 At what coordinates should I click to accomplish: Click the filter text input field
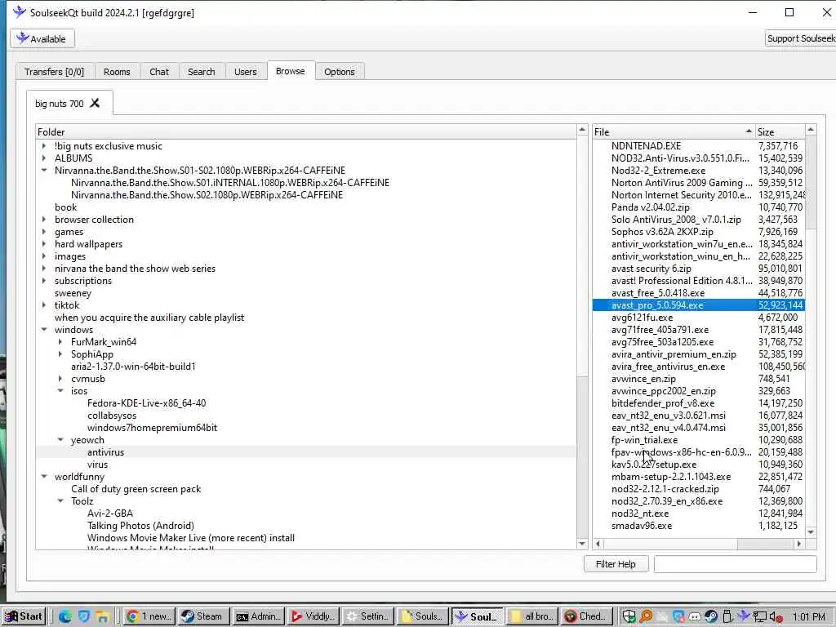(736, 563)
